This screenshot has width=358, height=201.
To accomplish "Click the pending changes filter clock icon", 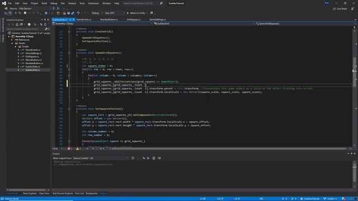I will (29, 25).
